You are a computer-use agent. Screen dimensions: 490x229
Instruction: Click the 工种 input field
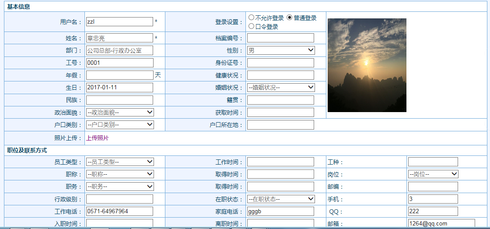point(433,162)
